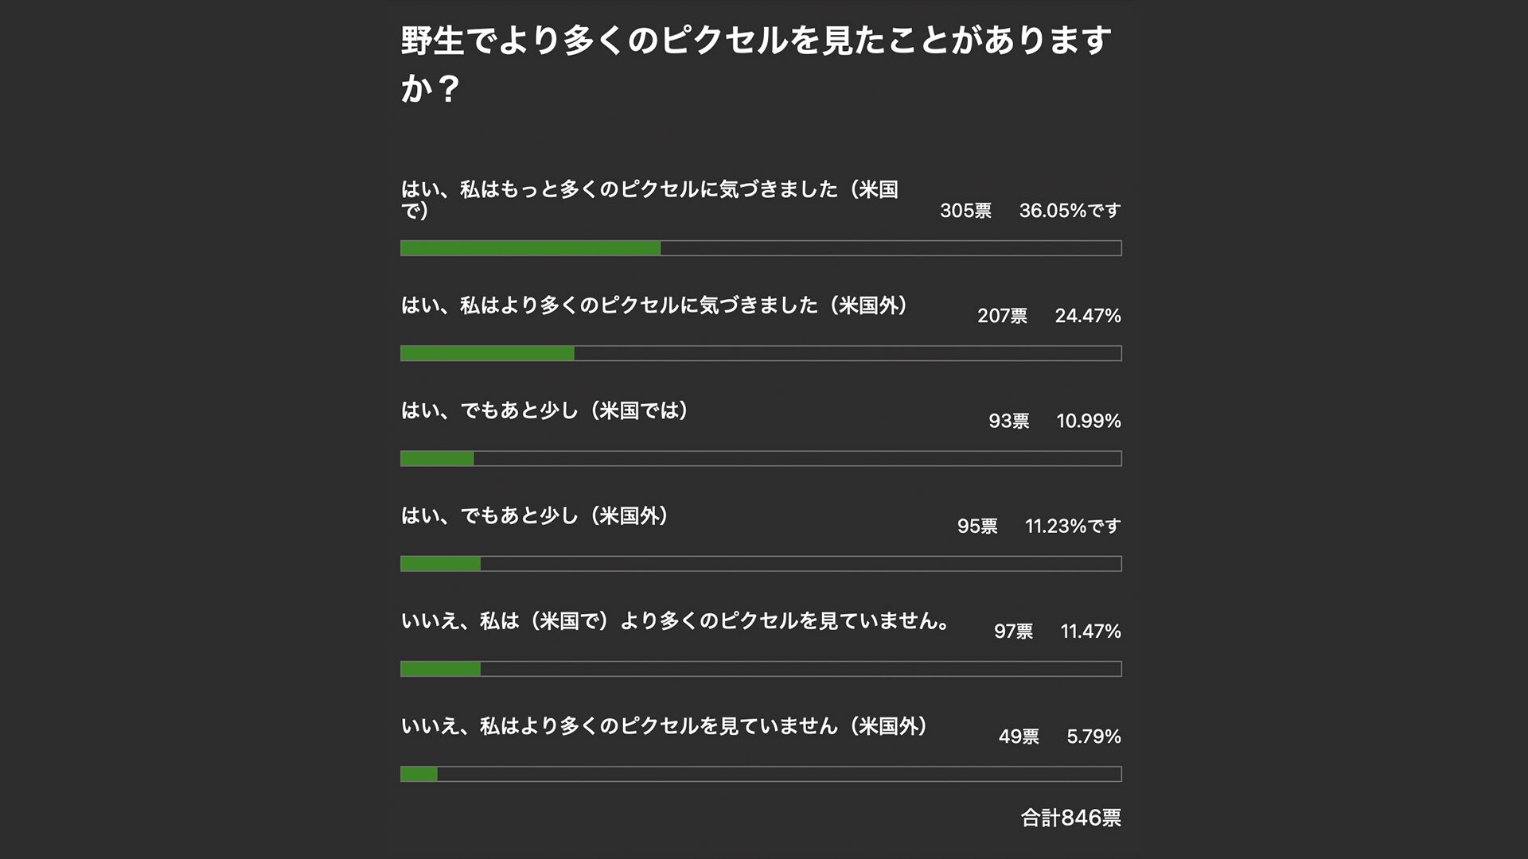
Task: Click the 11.47% result progress bar
Action: pyautogui.click(x=761, y=669)
